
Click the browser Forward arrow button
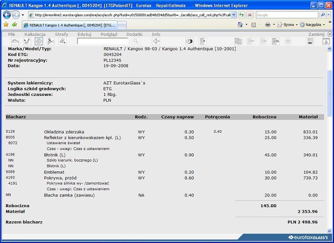click(15, 15)
